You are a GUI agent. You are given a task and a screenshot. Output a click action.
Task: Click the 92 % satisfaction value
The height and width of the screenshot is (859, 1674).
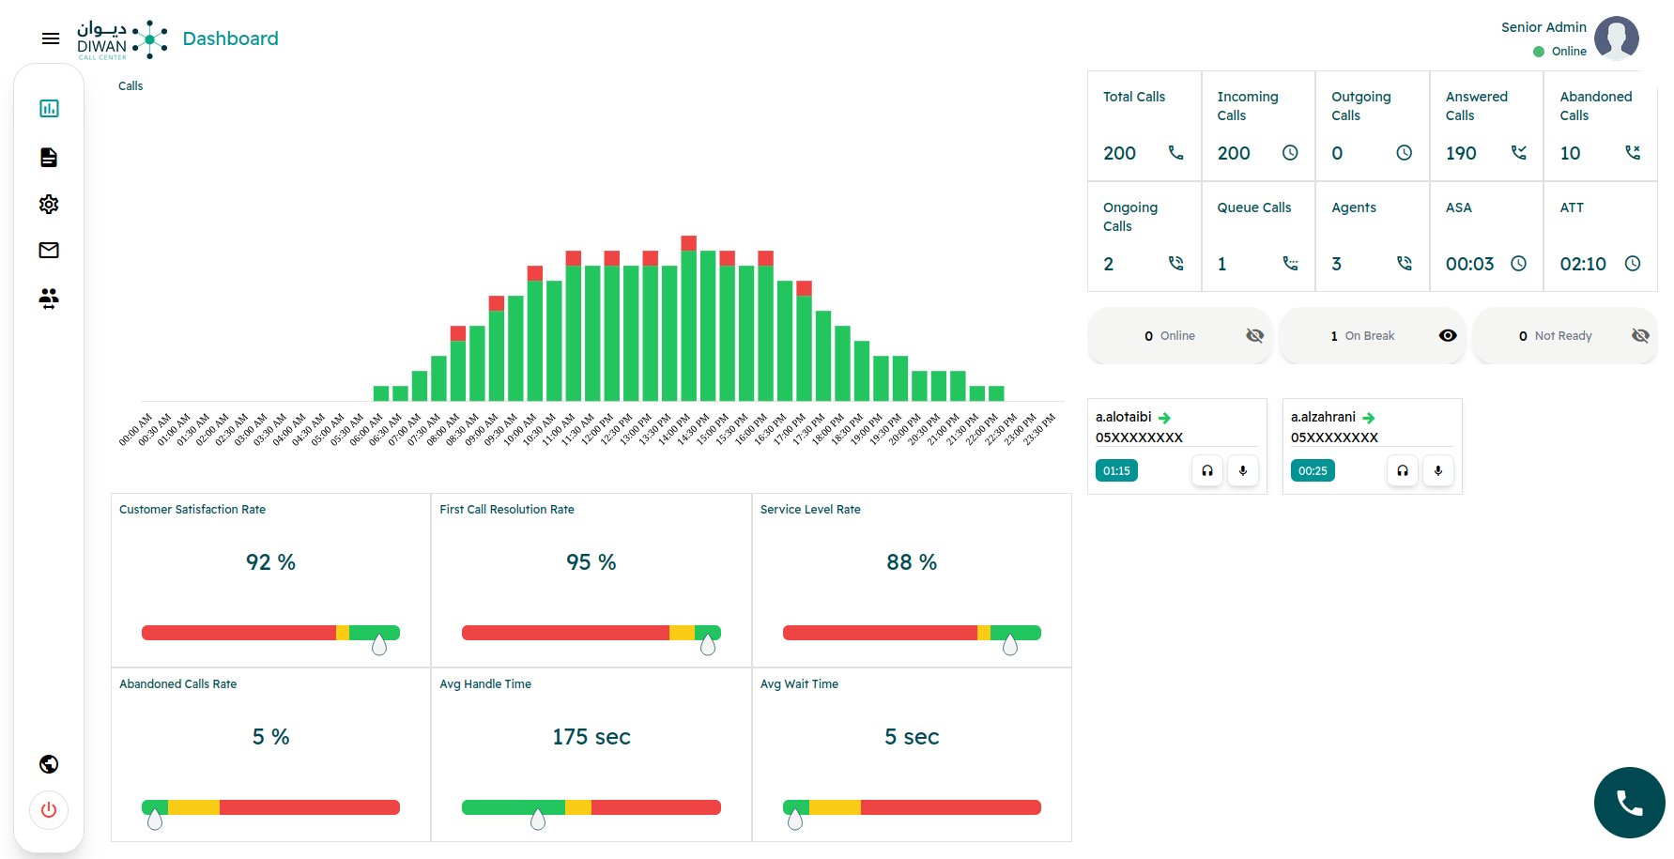(x=270, y=562)
